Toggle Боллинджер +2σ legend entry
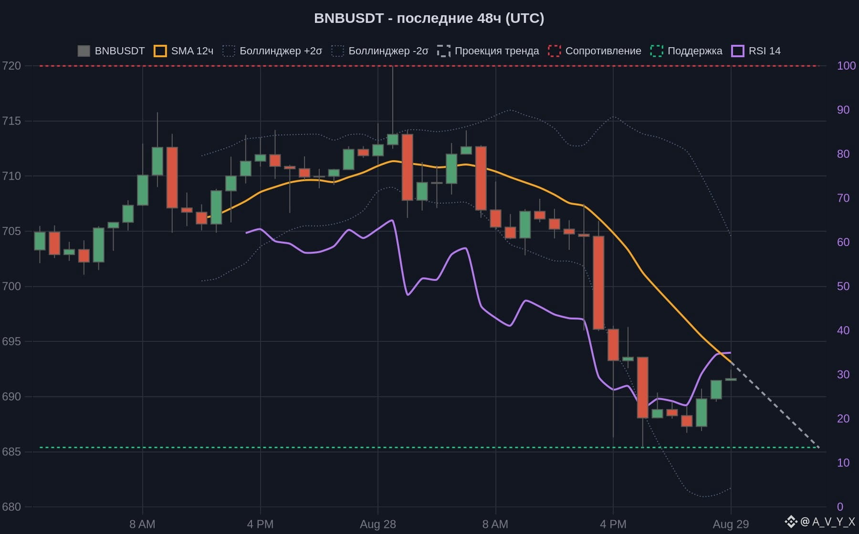Screen dimensions: 859x534 272,51
